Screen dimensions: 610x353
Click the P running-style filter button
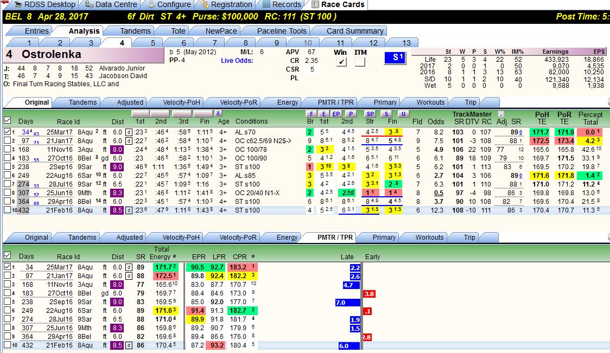pyautogui.click(x=351, y=113)
